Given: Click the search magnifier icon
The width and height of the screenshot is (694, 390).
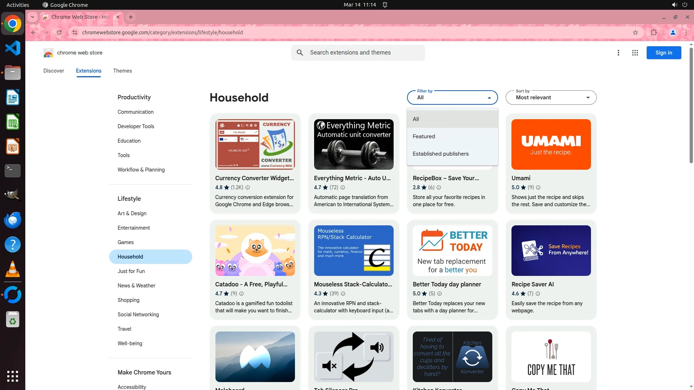Looking at the screenshot, I should [x=300, y=53].
